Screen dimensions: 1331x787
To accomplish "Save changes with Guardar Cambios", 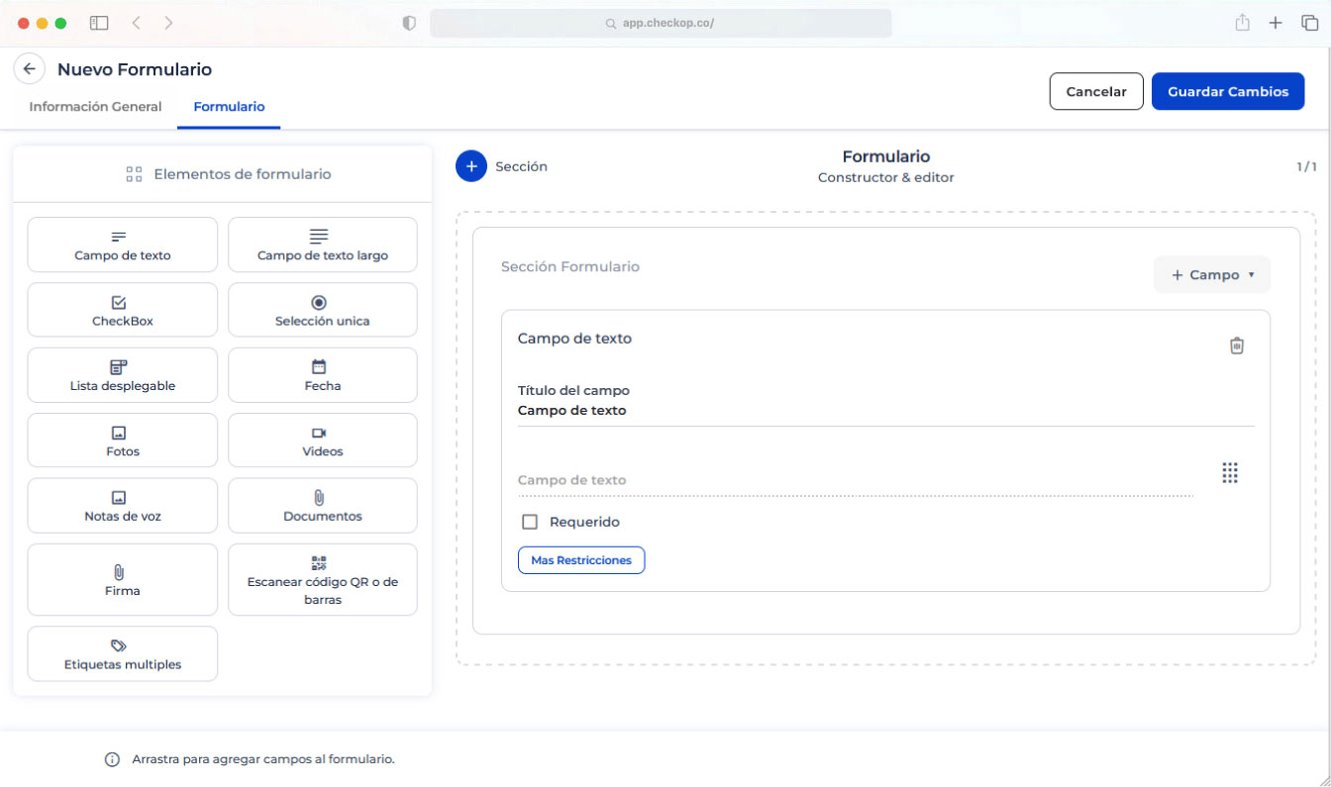I will (1228, 91).
